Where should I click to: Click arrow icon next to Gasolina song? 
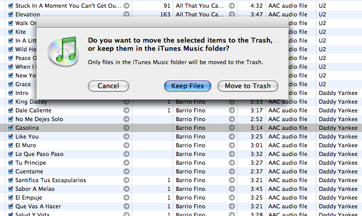126,128
